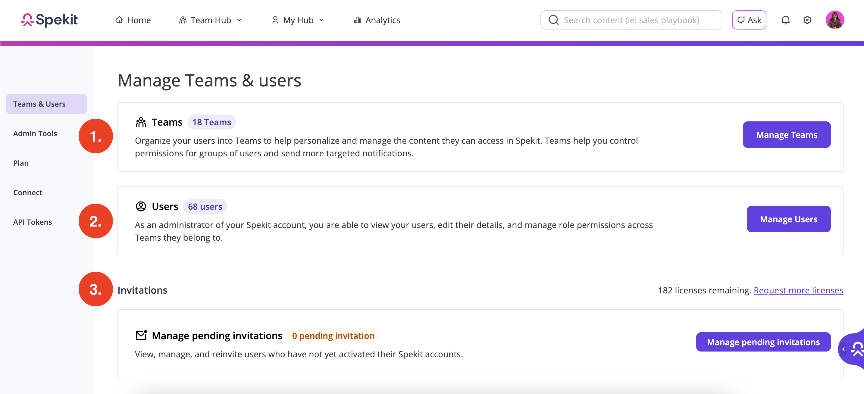
Task: Select Teams & Users sidebar item
Action: [x=47, y=104]
